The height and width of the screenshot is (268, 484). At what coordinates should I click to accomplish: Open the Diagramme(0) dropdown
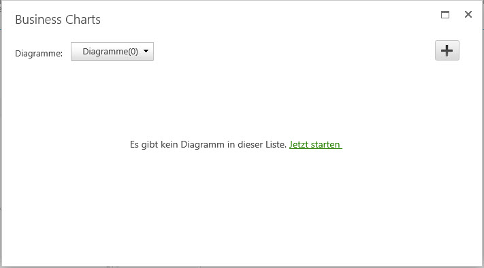click(x=112, y=51)
